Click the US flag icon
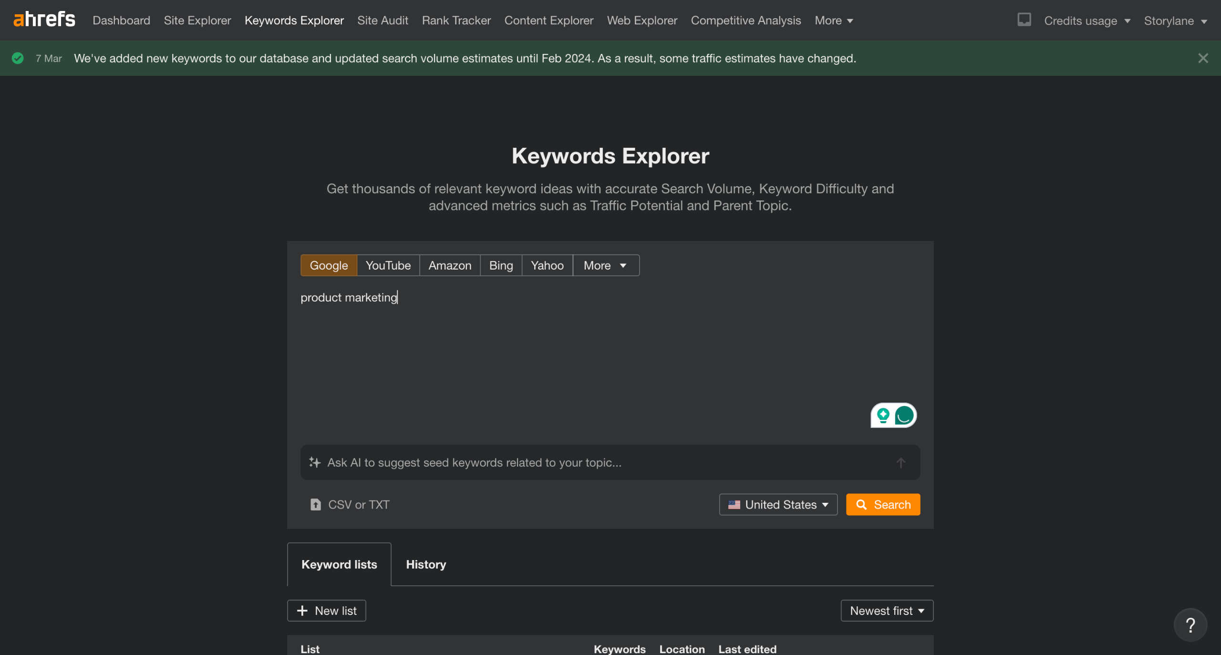 [x=734, y=505]
